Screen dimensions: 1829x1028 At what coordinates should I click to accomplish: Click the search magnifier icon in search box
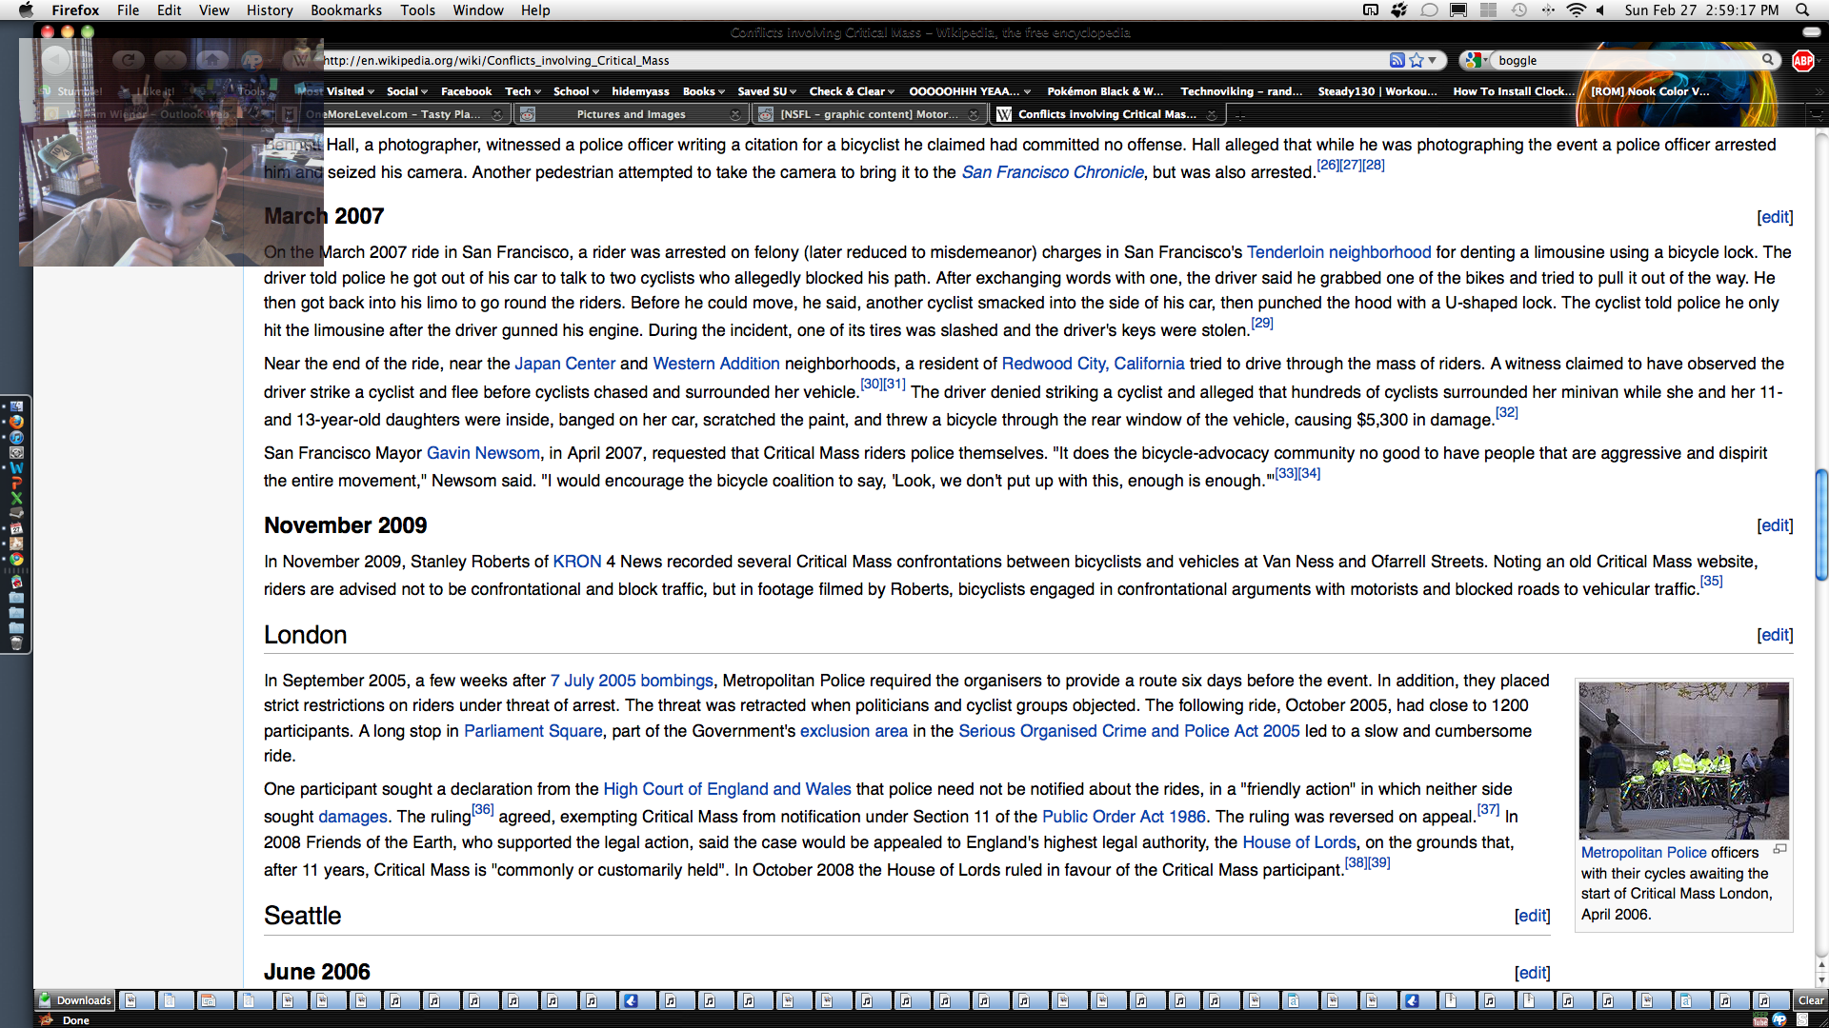(1768, 60)
